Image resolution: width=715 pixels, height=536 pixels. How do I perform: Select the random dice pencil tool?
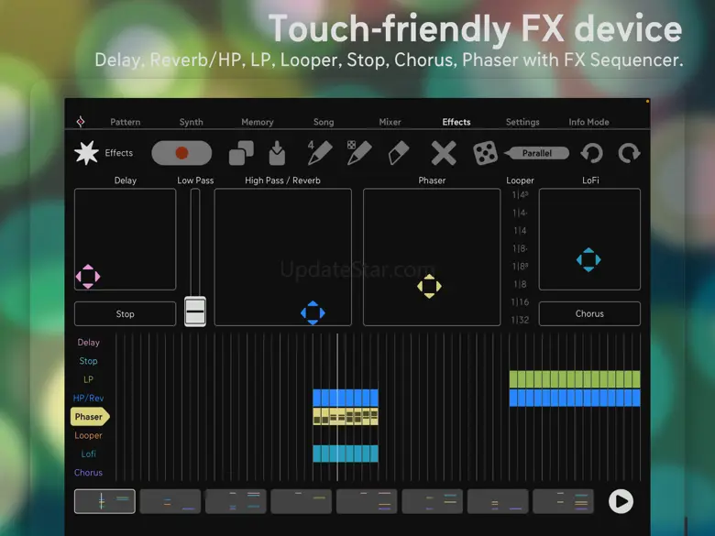tap(359, 152)
